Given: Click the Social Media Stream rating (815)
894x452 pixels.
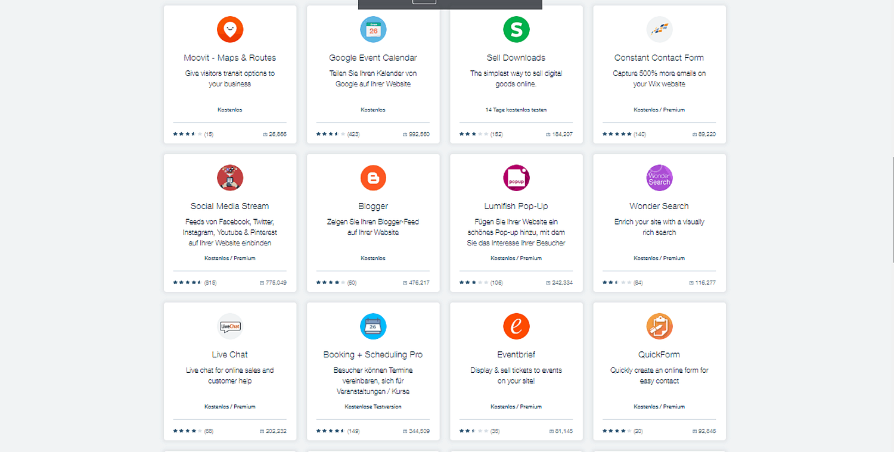Looking at the screenshot, I should [195, 283].
